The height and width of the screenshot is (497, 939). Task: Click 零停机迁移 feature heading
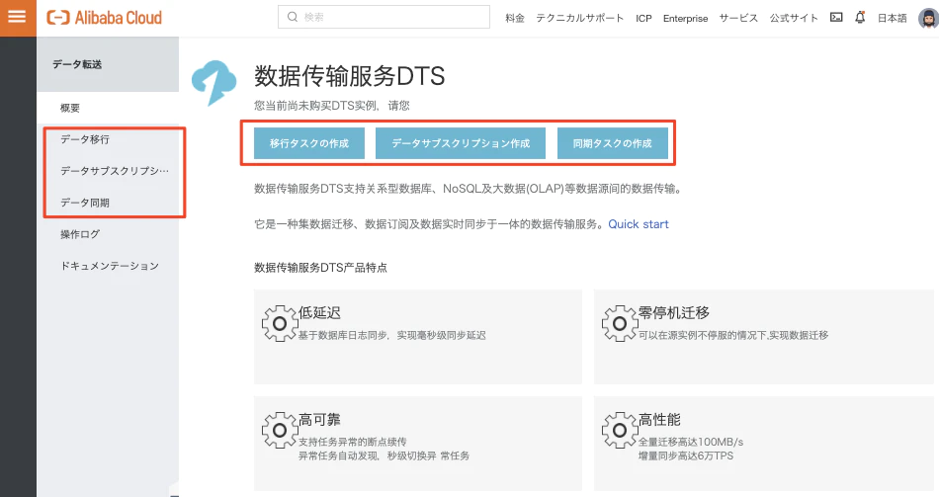674,312
